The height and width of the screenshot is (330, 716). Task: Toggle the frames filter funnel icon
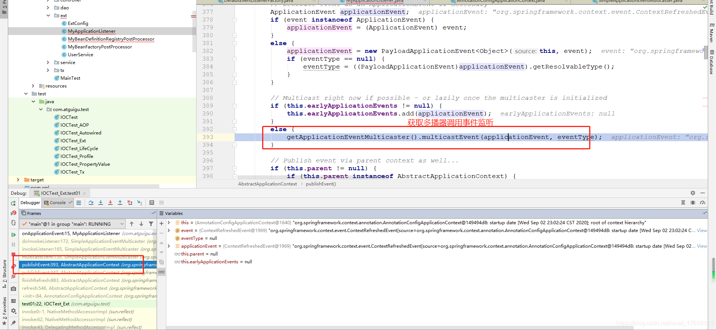click(x=151, y=224)
